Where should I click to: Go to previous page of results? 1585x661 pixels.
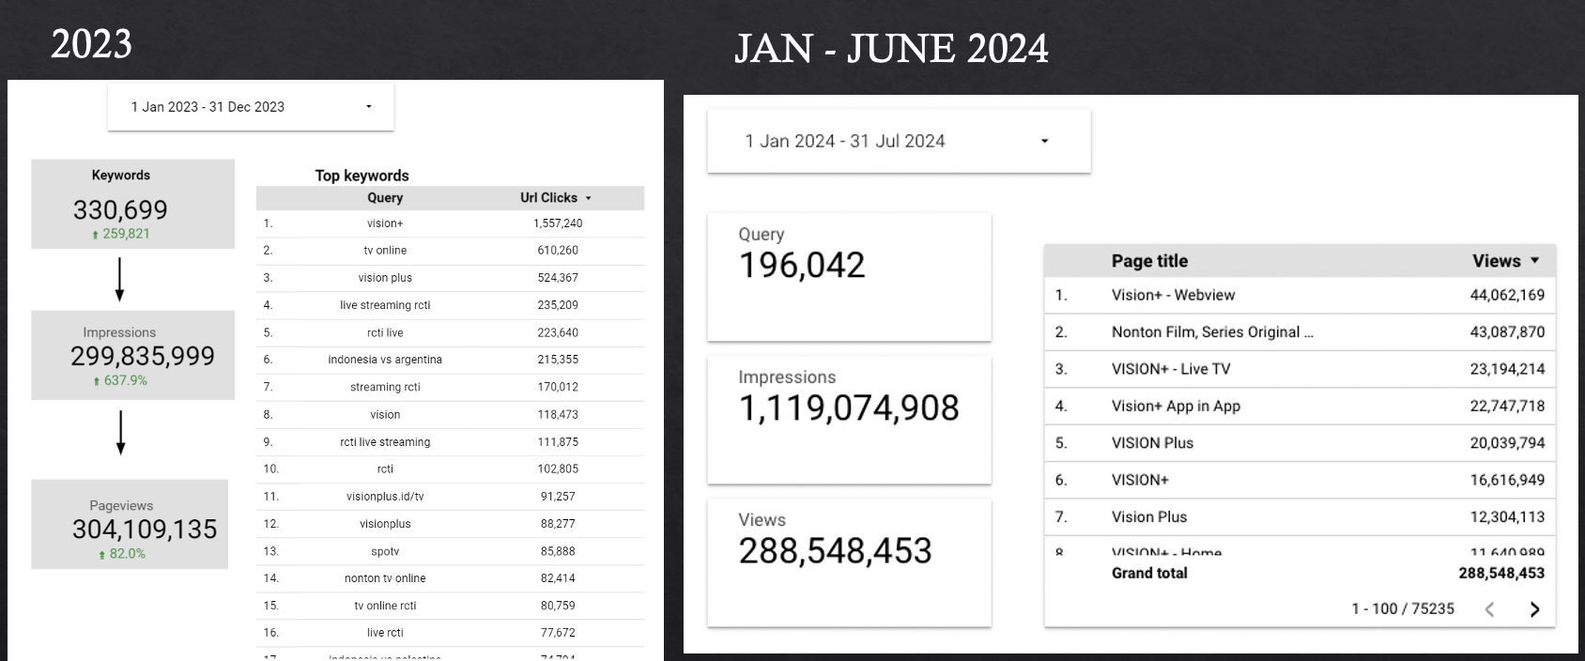[x=1490, y=609]
